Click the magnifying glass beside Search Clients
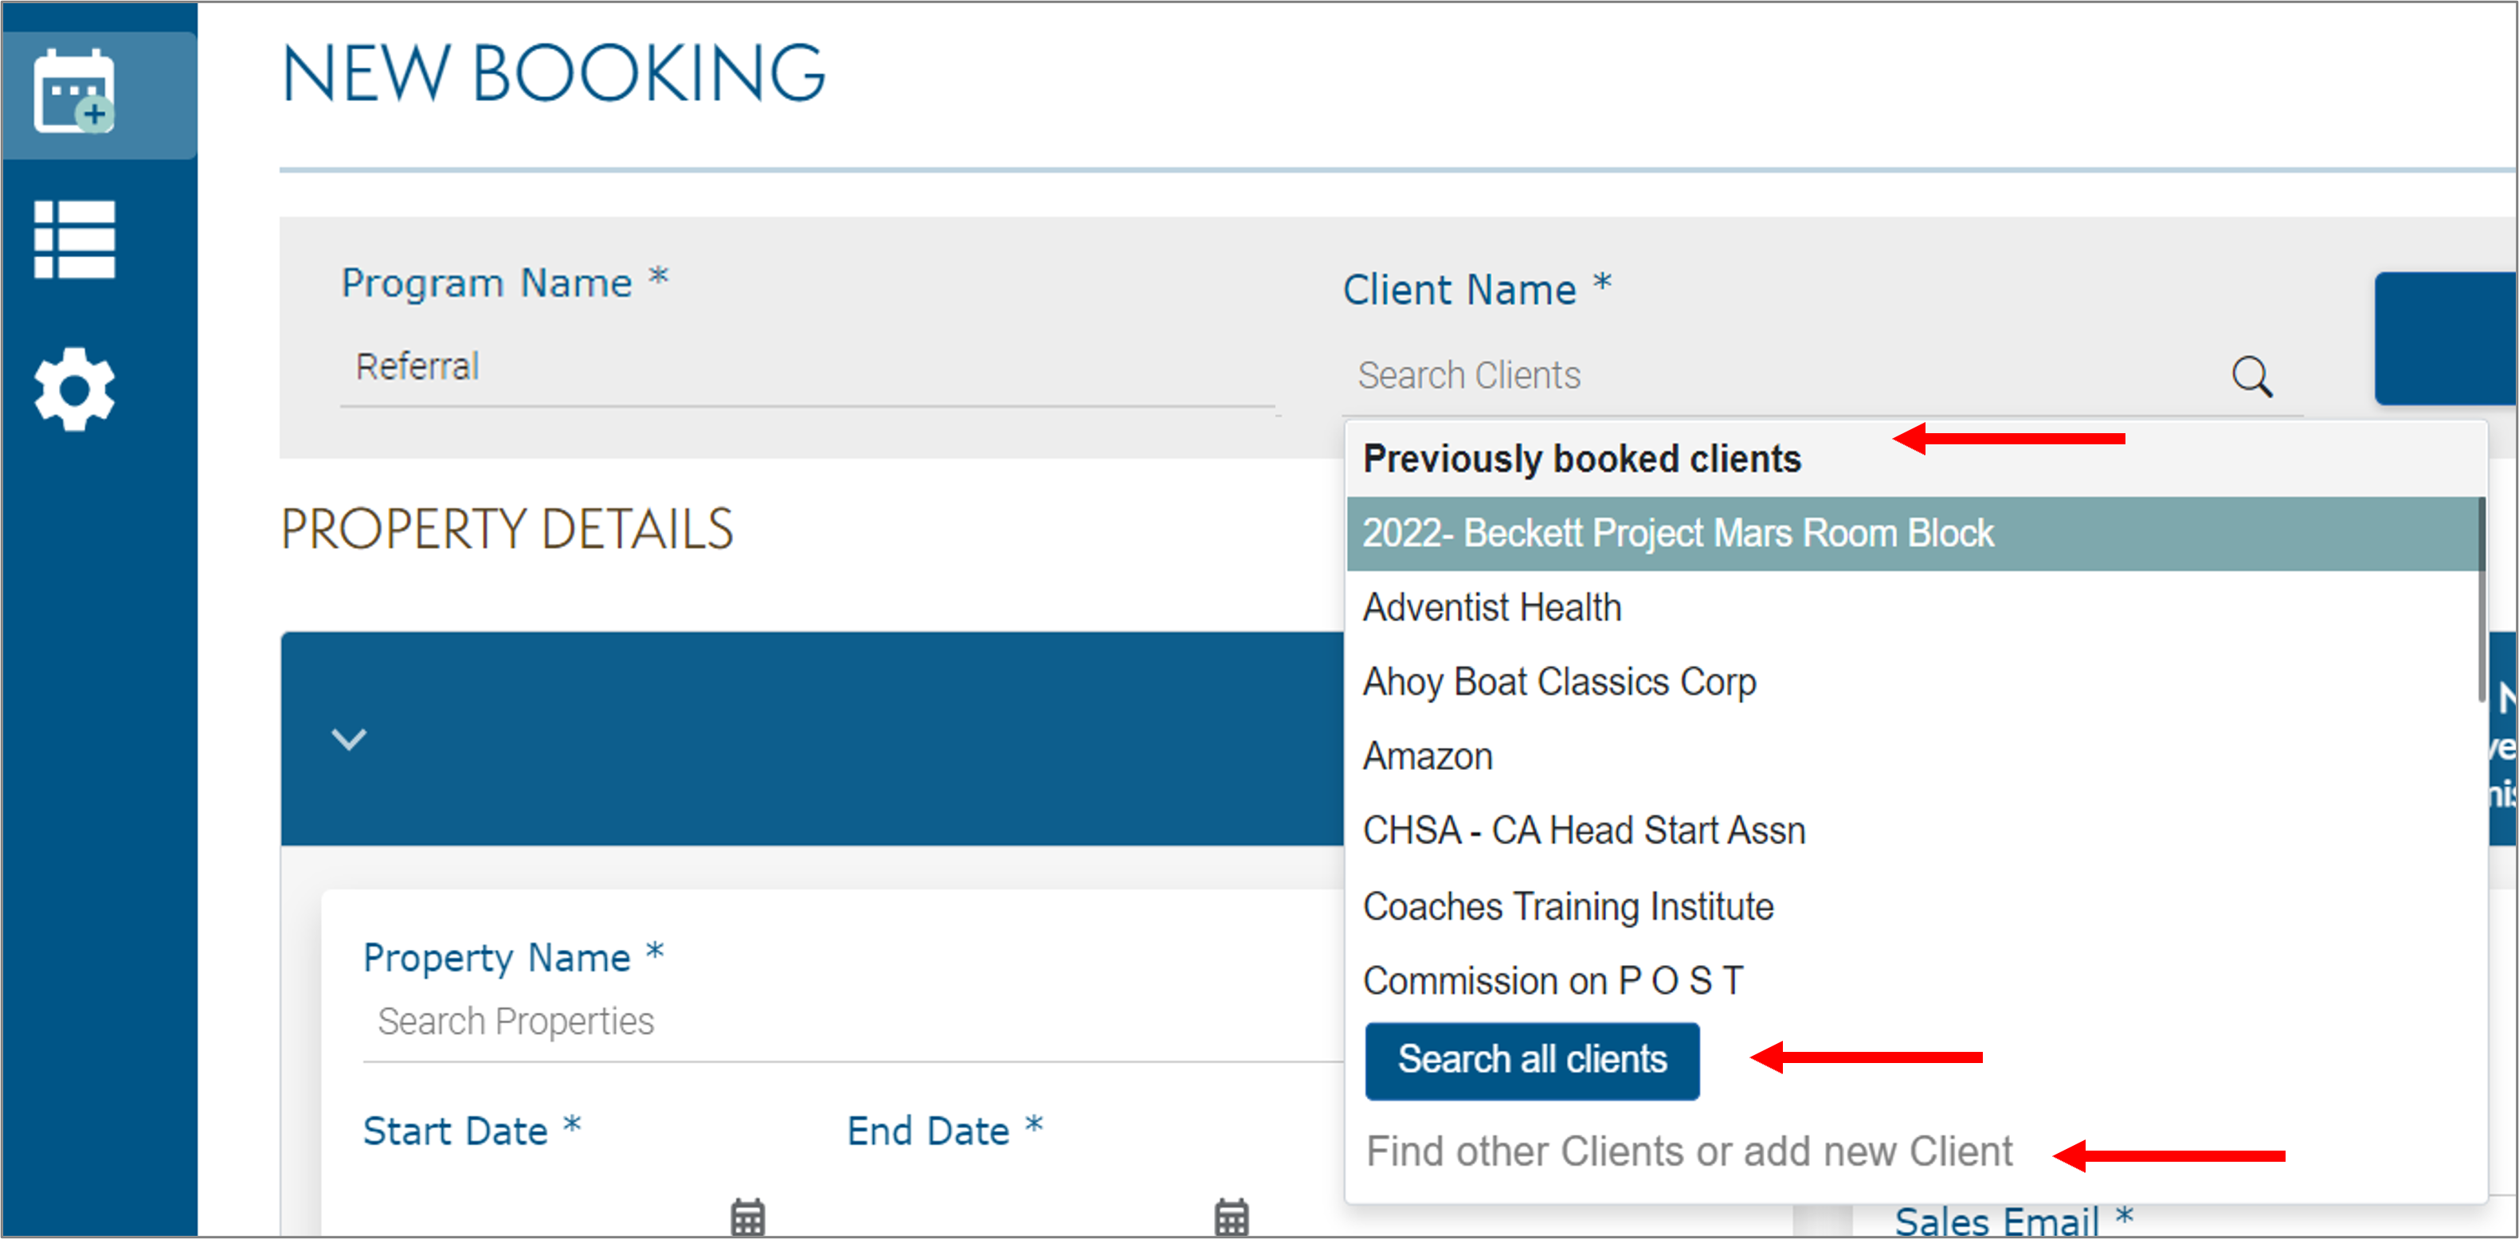 (2252, 376)
